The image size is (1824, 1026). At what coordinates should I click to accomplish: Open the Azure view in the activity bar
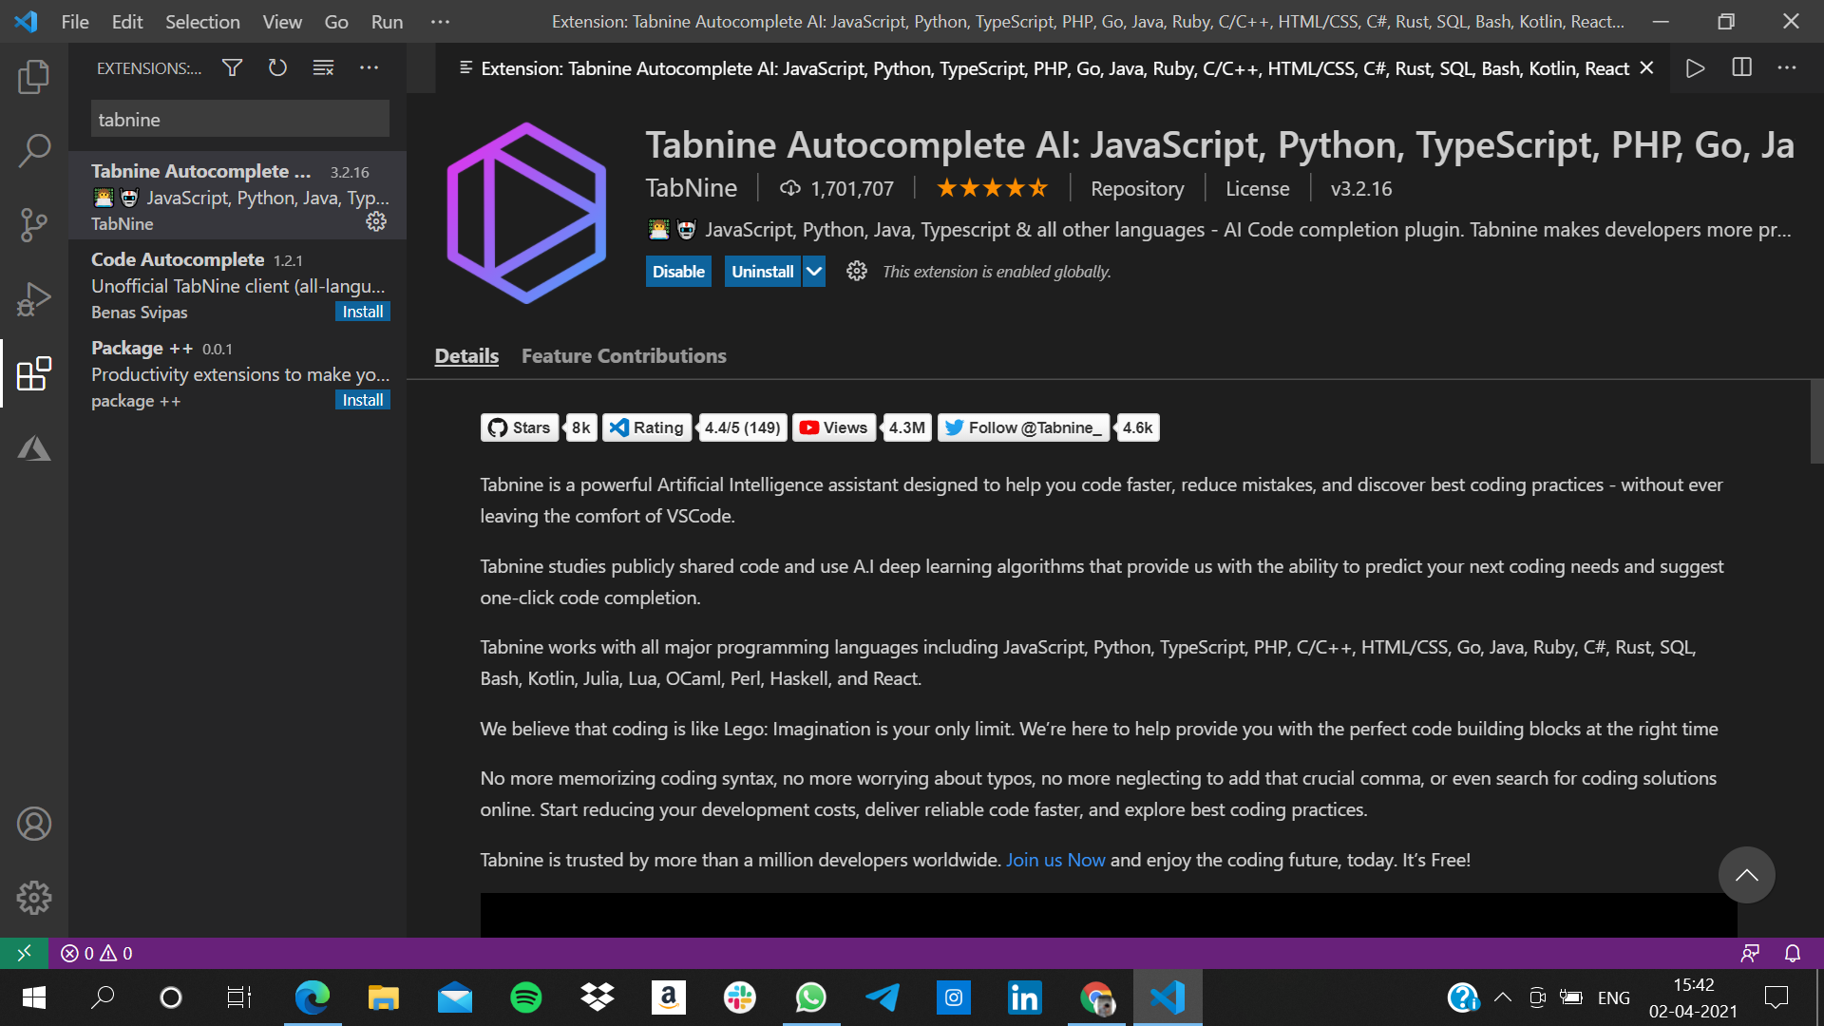coord(34,448)
